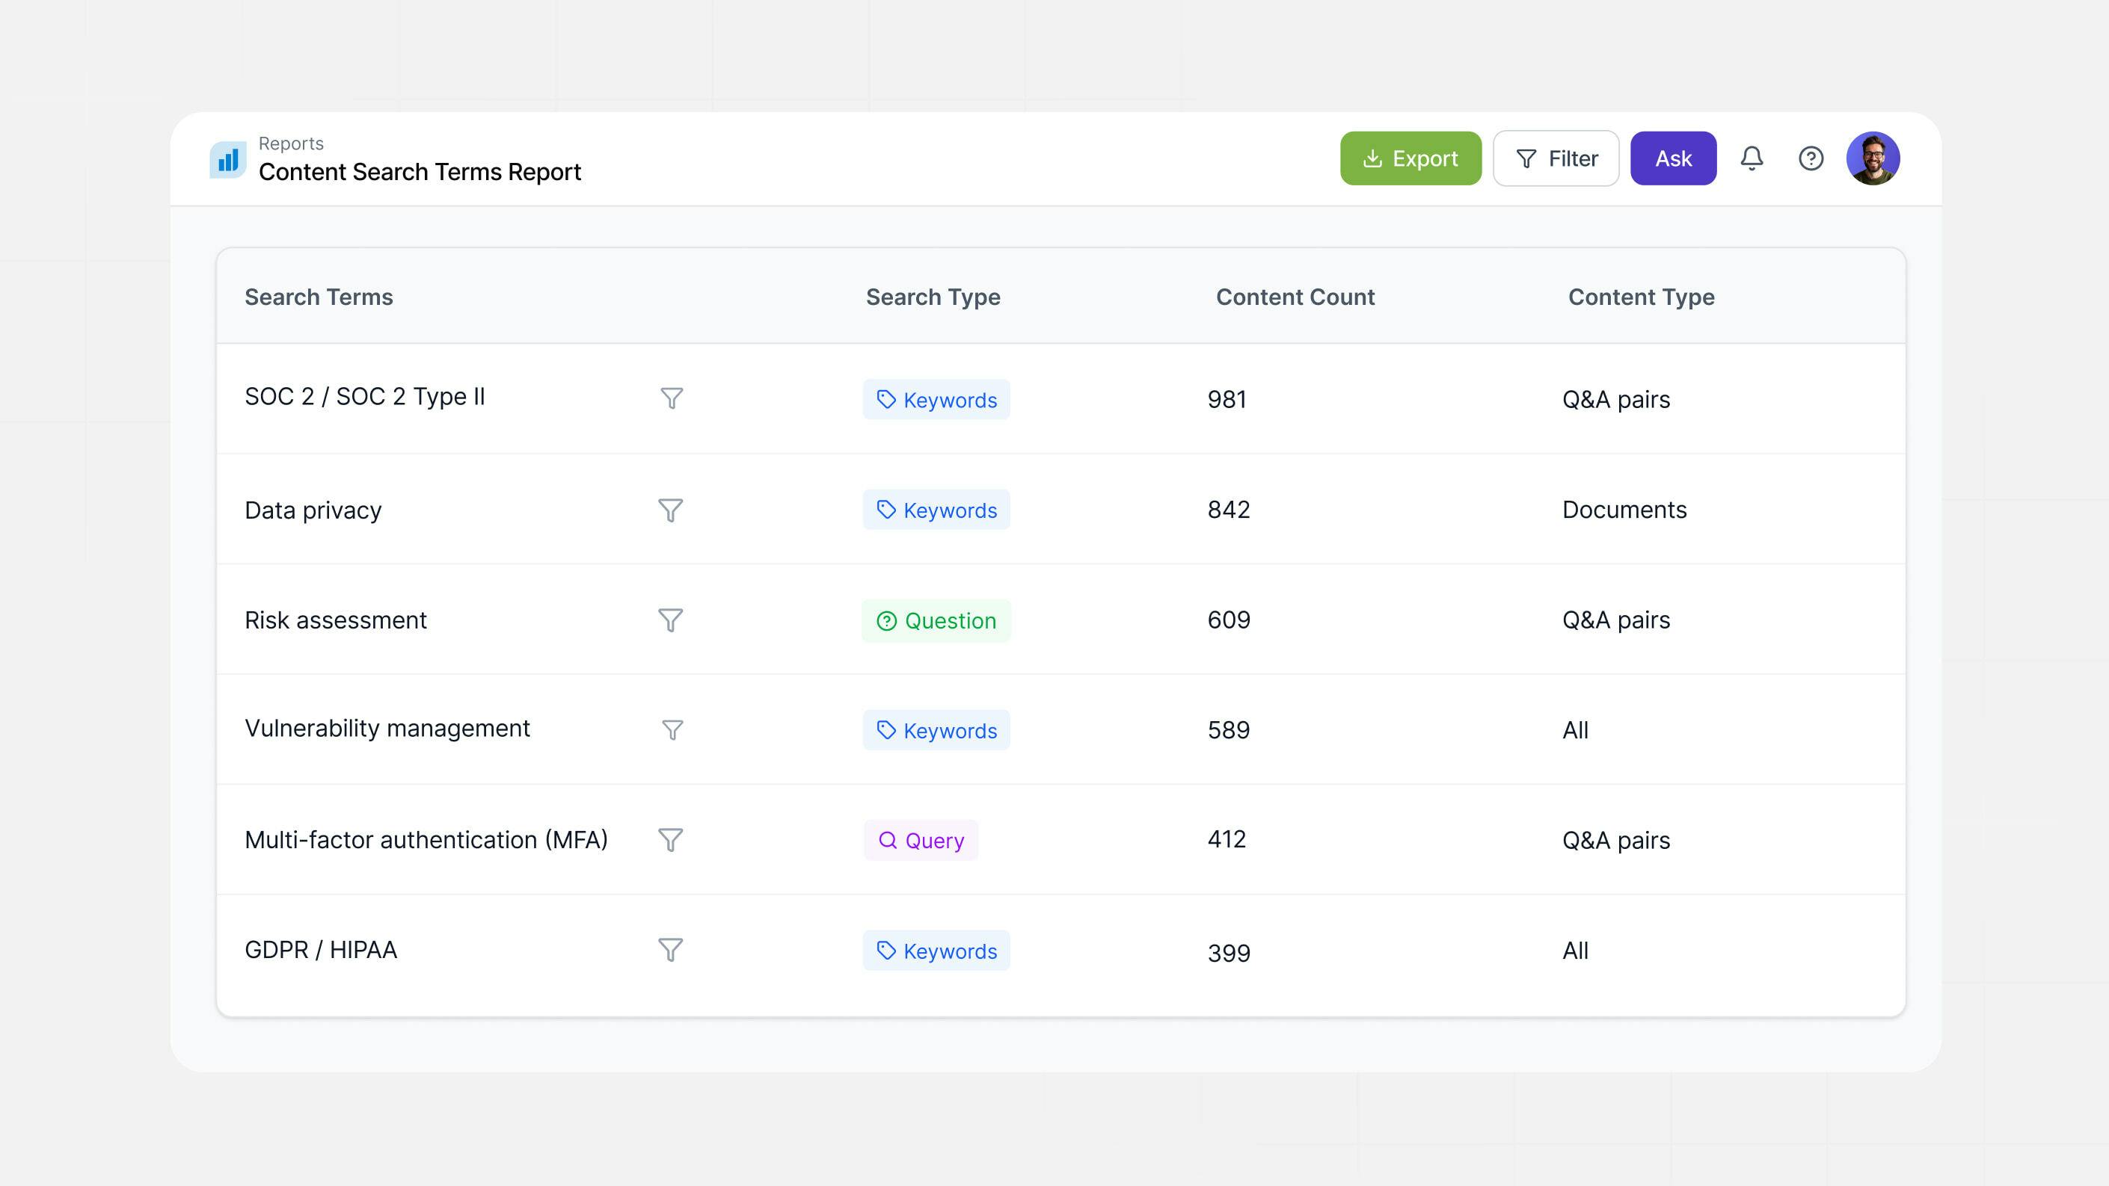The width and height of the screenshot is (2109, 1186).
Task: Select the Keywords chip on GDPR / HIPAA row
Action: tap(936, 951)
